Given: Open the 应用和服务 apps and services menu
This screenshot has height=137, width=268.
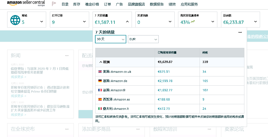Looking at the screenshot, I should pos(189,4).
